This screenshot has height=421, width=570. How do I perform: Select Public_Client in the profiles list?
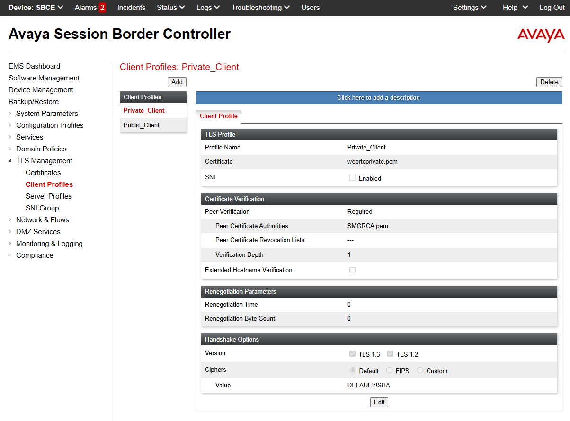point(142,125)
